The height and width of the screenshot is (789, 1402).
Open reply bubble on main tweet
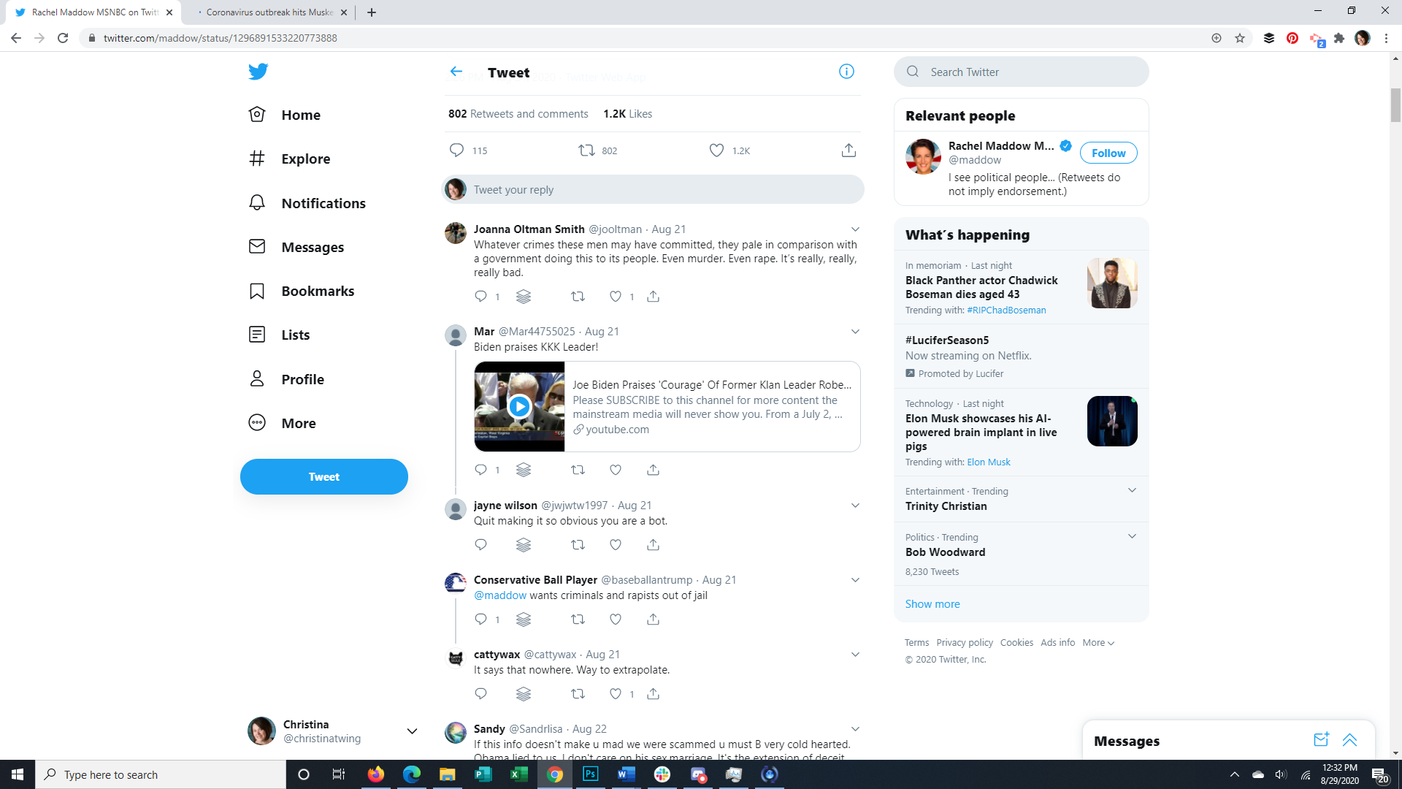coord(456,150)
